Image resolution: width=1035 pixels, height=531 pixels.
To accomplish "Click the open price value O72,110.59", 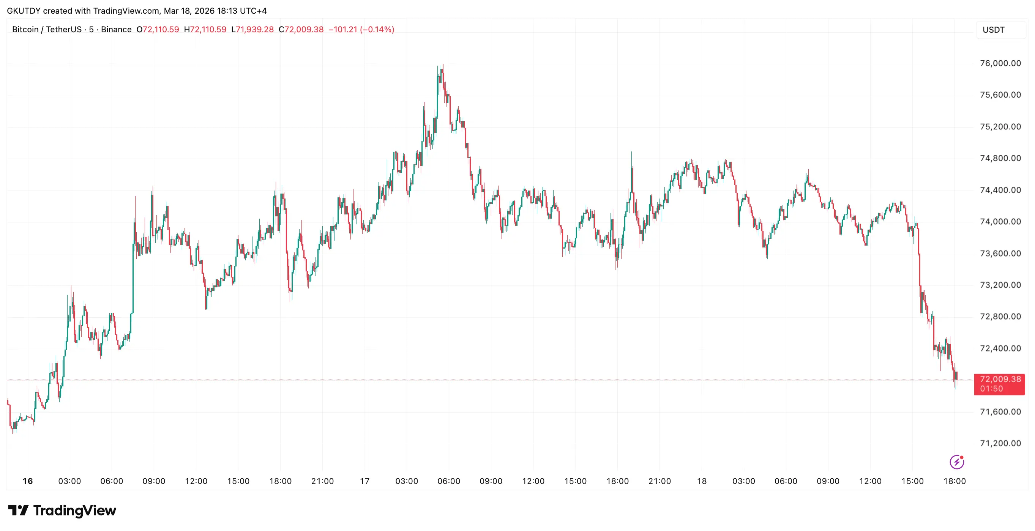I will (158, 29).
